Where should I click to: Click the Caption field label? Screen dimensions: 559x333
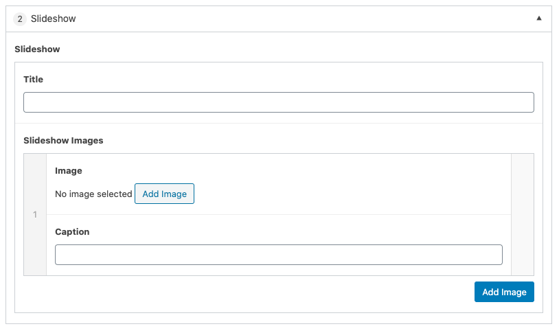click(x=72, y=232)
